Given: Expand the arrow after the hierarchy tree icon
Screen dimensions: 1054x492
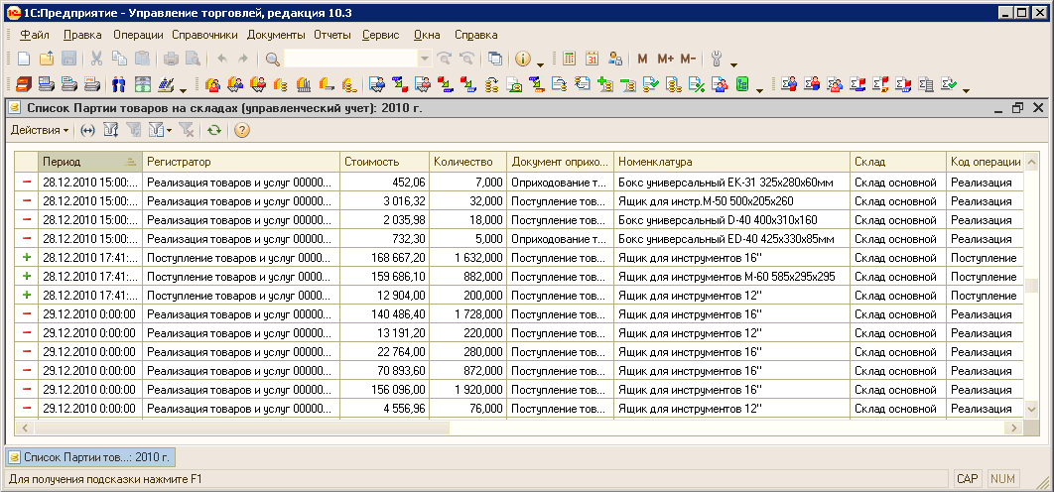Looking at the screenshot, I should tap(759, 90).
